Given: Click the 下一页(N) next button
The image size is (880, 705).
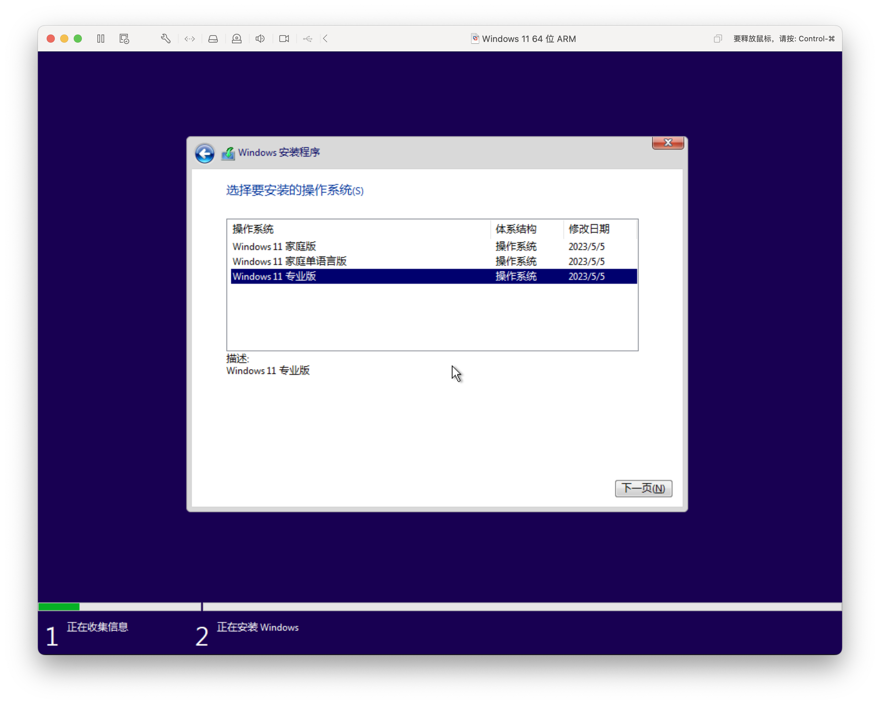Looking at the screenshot, I should pyautogui.click(x=643, y=488).
